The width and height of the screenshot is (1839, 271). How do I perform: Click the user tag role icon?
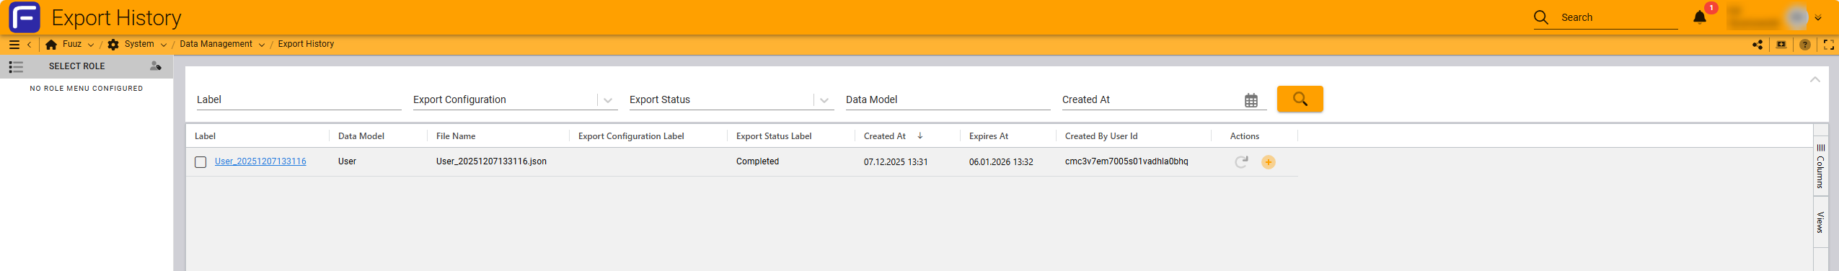tap(155, 66)
